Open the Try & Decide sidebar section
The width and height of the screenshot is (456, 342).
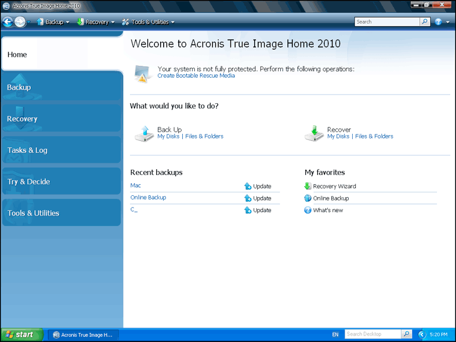(61, 181)
